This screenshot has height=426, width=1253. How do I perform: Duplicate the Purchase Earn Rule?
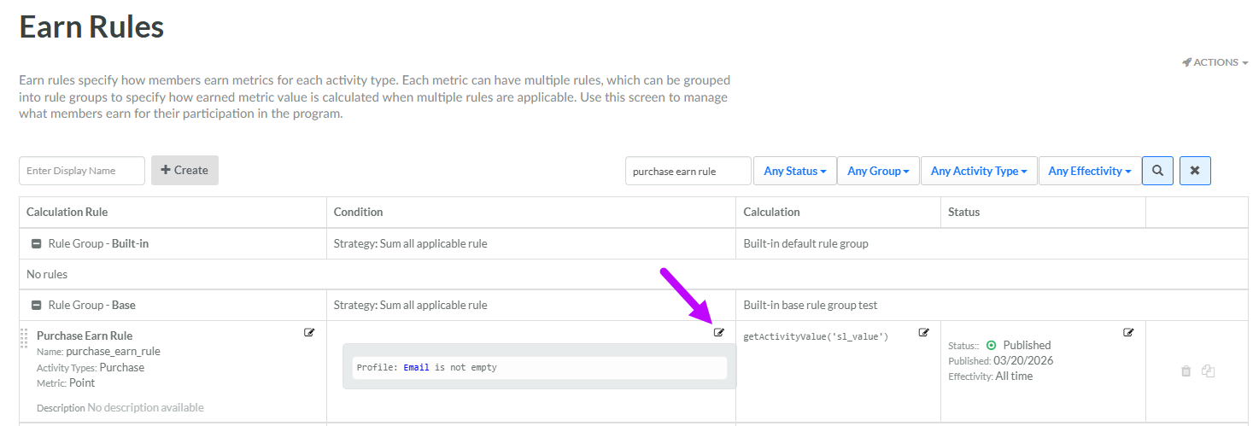pos(1208,371)
